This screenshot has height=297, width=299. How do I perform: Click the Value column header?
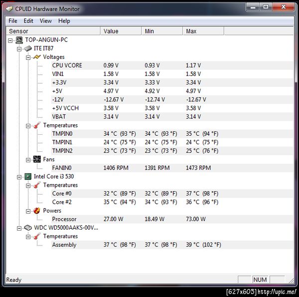121,31
